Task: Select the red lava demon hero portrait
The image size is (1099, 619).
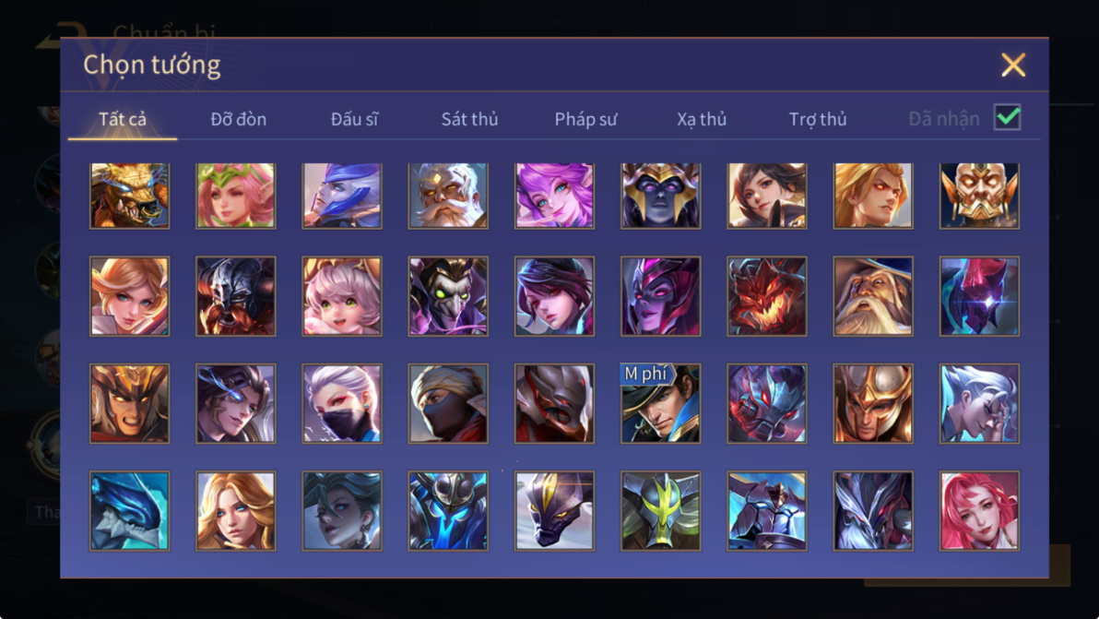Action: 767,296
